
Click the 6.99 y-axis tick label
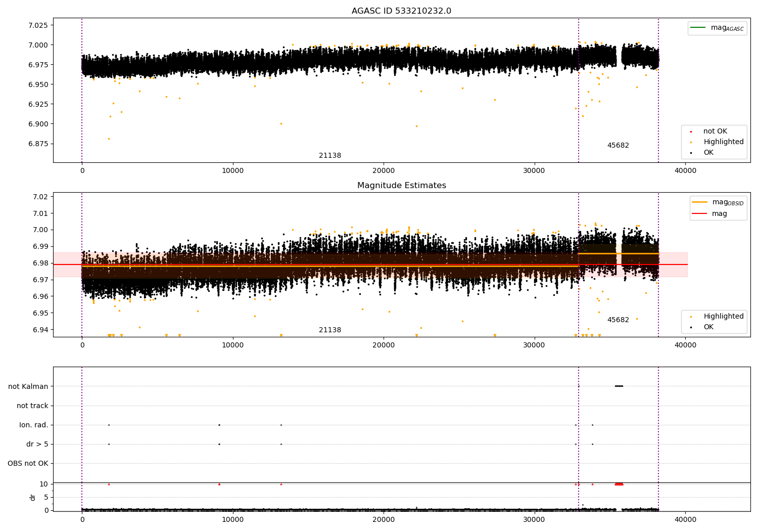(40, 246)
